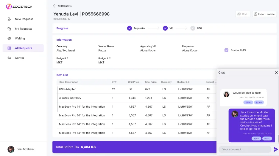
Task: Go to Waiting menu item
Action: pos(23,39)
